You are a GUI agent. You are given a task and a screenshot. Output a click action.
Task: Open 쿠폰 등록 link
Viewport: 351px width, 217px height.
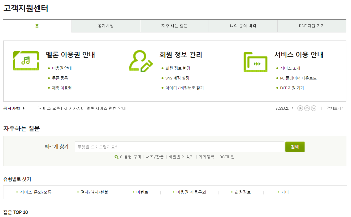(x=60, y=78)
